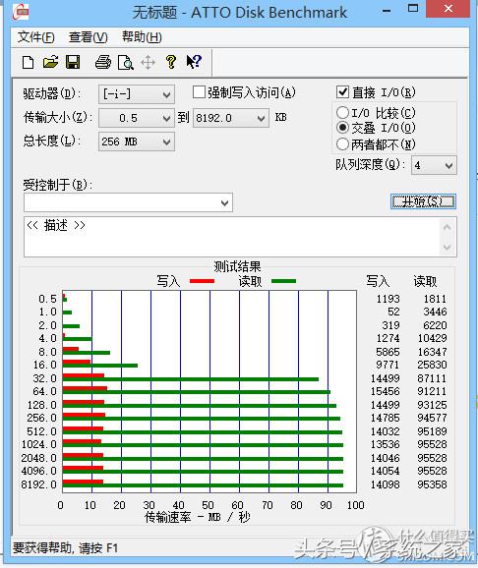Expand the 受控制于(B) combo box
Image resolution: width=478 pixels, height=568 pixels.
(x=128, y=202)
